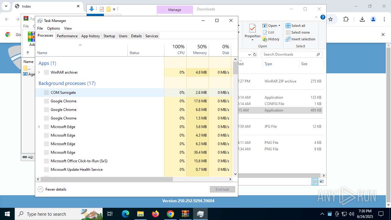Open Chrome profile avatar
The height and width of the screenshot is (220, 391).
(x=373, y=19)
